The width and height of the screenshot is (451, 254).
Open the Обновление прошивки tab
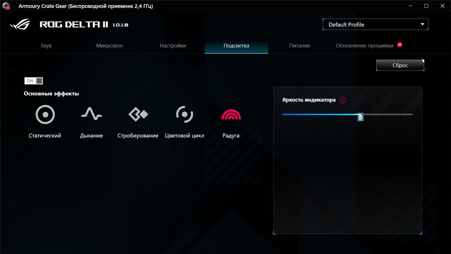pos(364,46)
